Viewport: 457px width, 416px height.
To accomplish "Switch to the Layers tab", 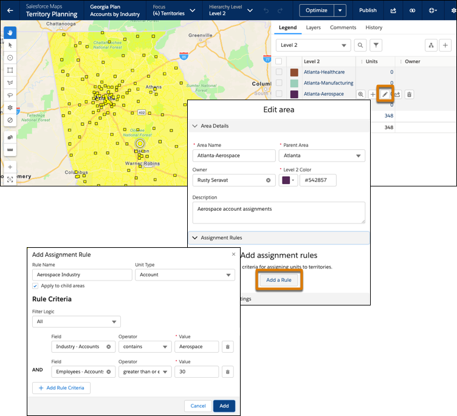I will tap(314, 27).
